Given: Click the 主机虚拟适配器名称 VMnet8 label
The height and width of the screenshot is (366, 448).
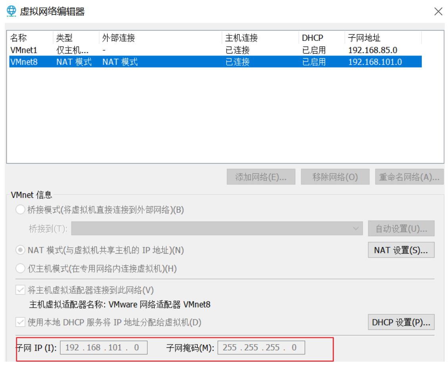Looking at the screenshot, I should (120, 304).
